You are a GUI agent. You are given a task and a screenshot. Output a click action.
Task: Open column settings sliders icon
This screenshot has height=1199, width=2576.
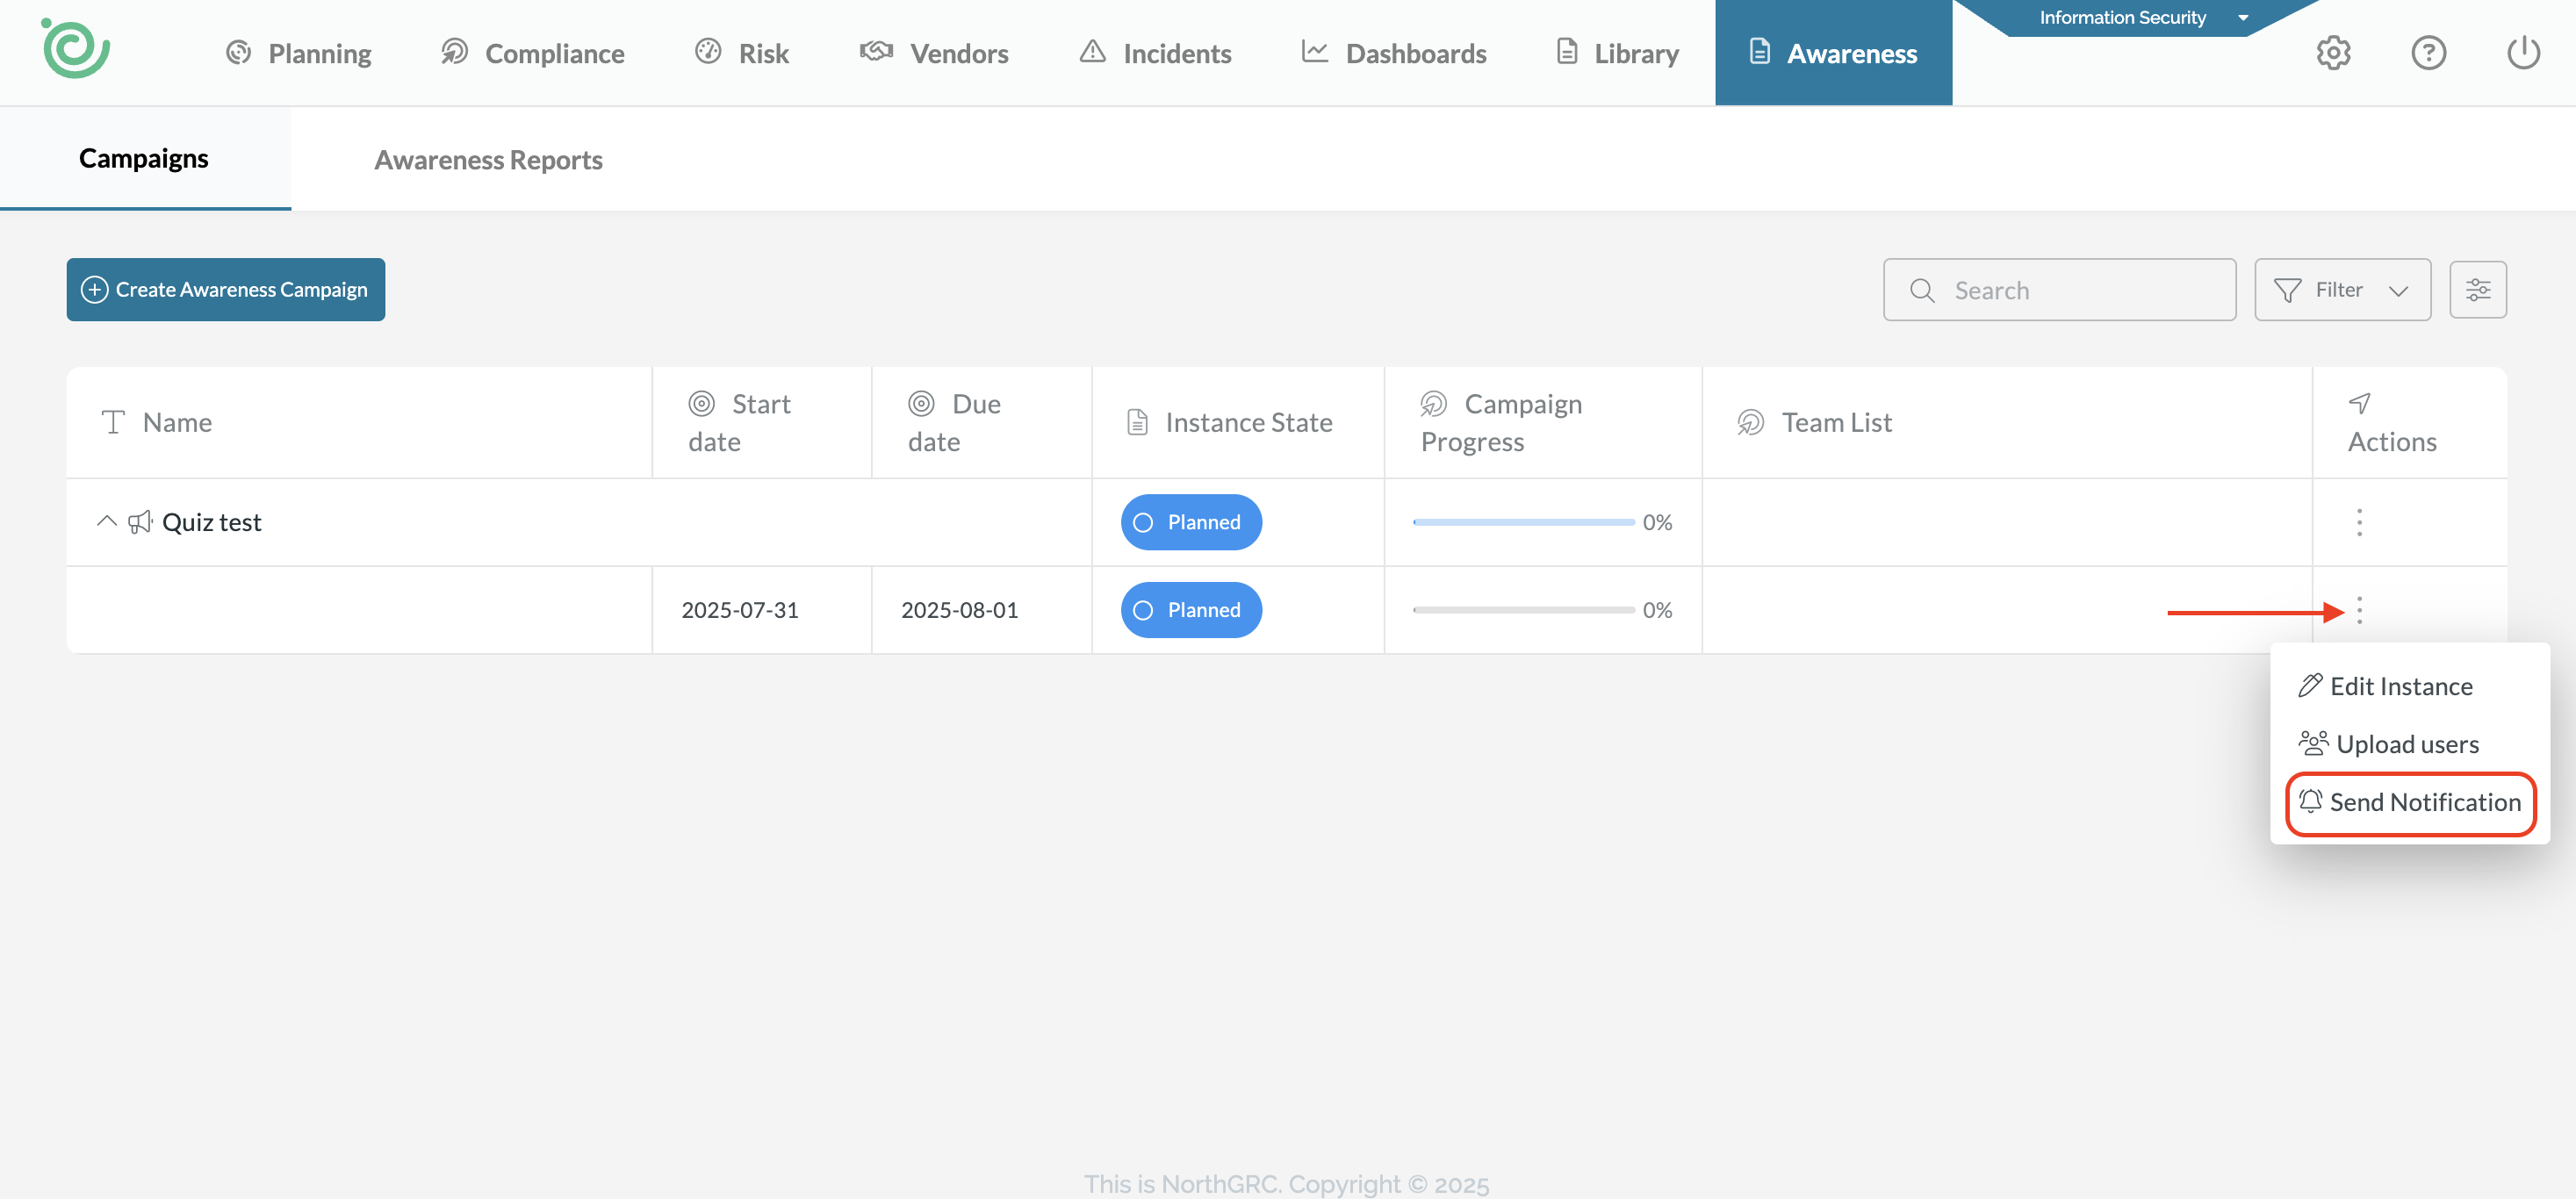pos(2477,290)
